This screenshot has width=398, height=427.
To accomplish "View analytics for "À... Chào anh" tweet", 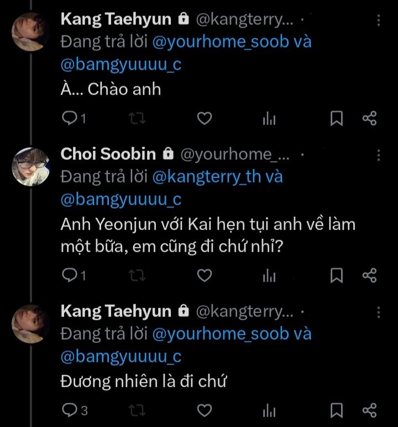I will (269, 118).
